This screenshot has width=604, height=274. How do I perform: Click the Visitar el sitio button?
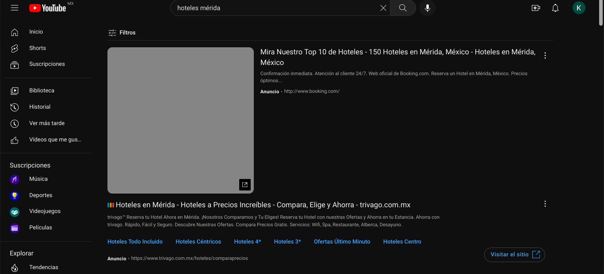514,255
